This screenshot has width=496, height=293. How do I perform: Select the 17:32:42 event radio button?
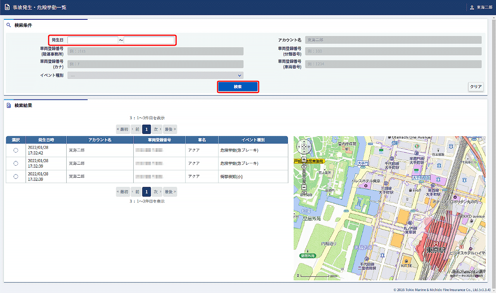pyautogui.click(x=16, y=151)
